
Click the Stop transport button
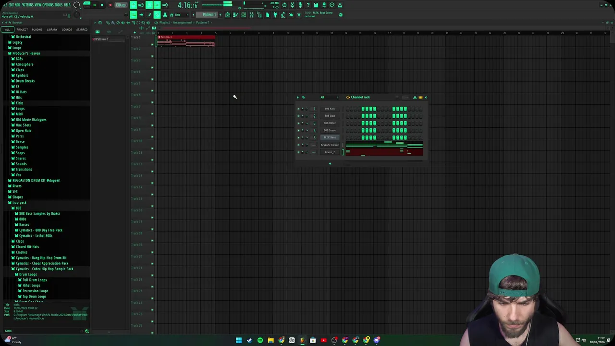[x=102, y=5]
